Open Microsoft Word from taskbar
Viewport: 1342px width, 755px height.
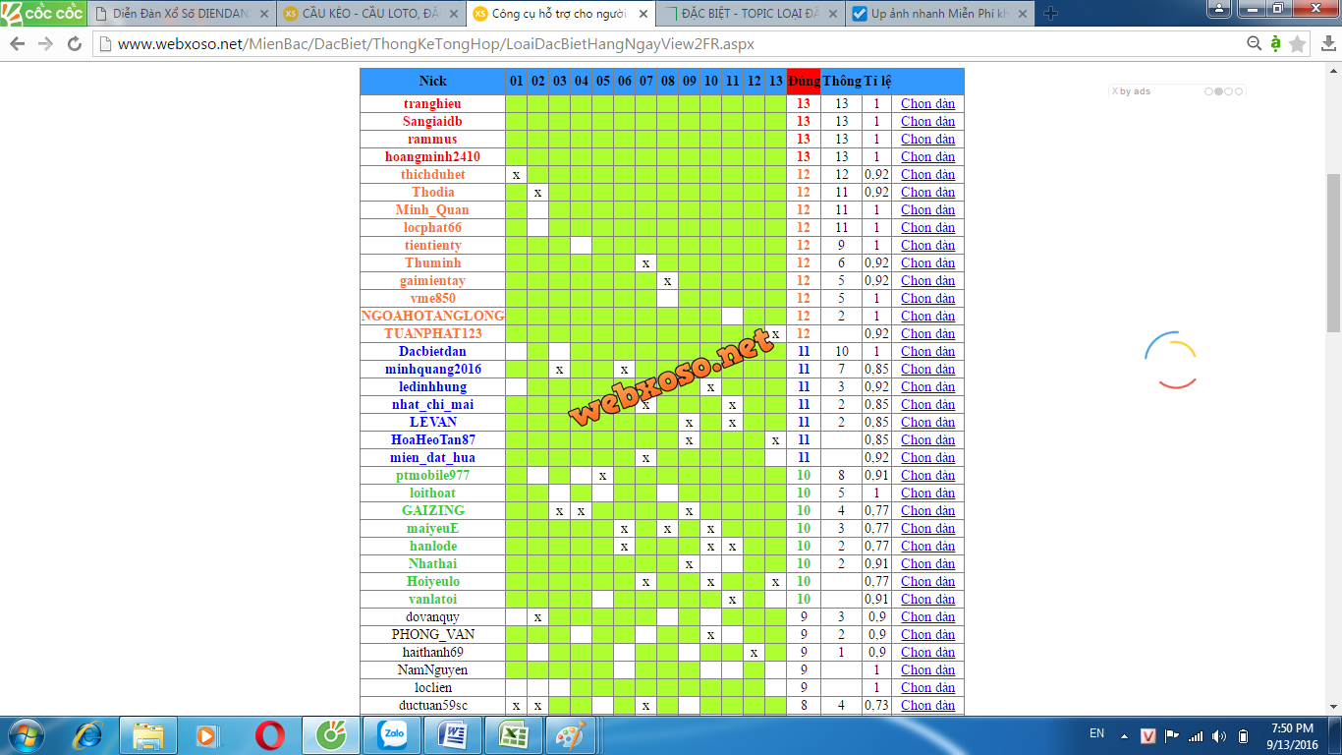coord(453,735)
